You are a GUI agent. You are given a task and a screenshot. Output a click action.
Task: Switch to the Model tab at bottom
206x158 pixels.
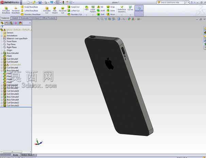point(16,155)
